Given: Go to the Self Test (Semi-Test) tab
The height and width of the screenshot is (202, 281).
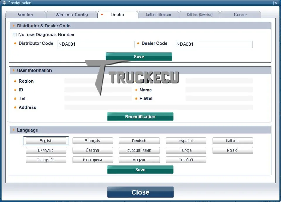Looking at the screenshot, I should click(199, 15).
